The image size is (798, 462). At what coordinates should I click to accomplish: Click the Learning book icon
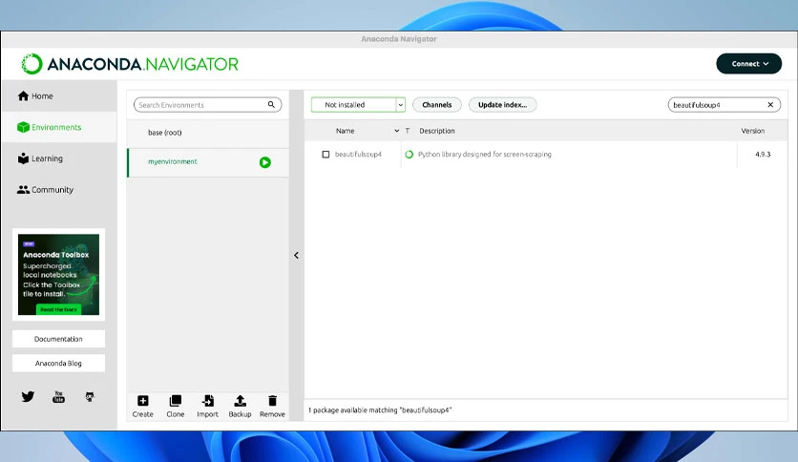tap(24, 158)
